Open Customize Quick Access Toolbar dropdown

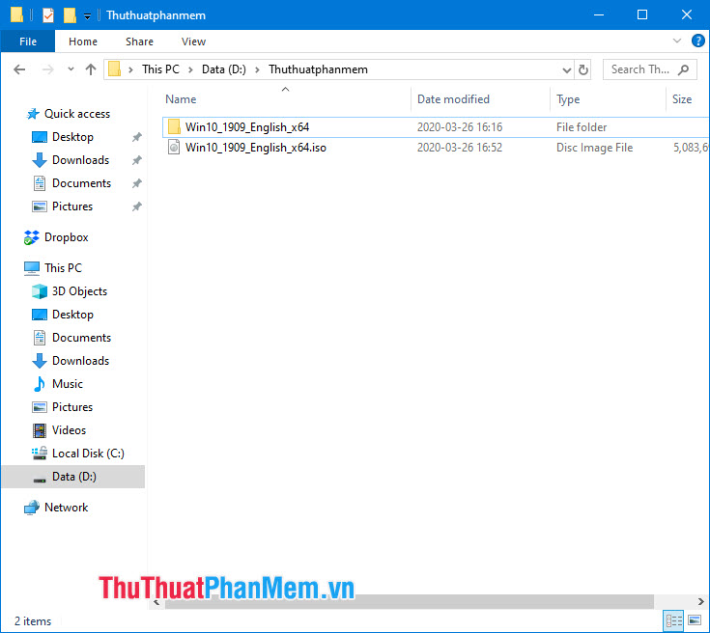[x=87, y=16]
